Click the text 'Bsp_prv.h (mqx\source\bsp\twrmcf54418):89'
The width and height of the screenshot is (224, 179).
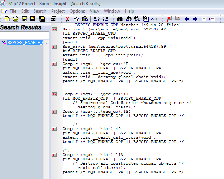114,47
